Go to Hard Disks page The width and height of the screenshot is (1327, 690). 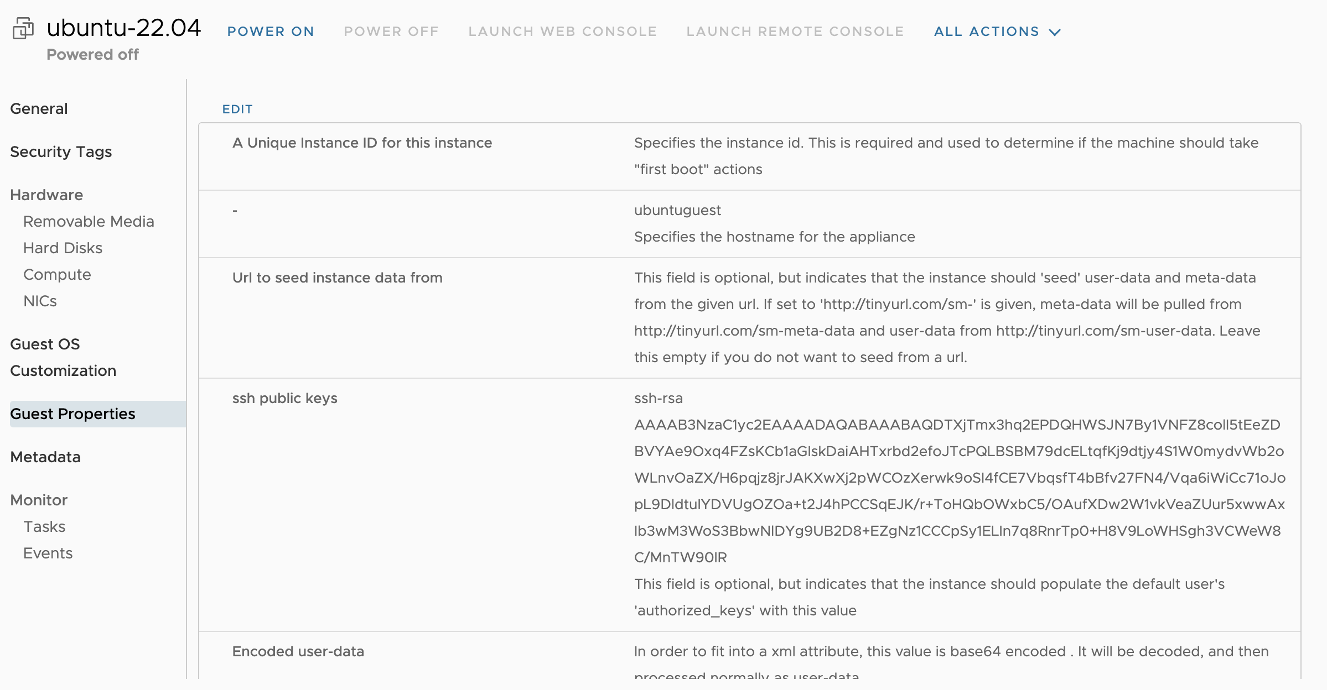[63, 248]
